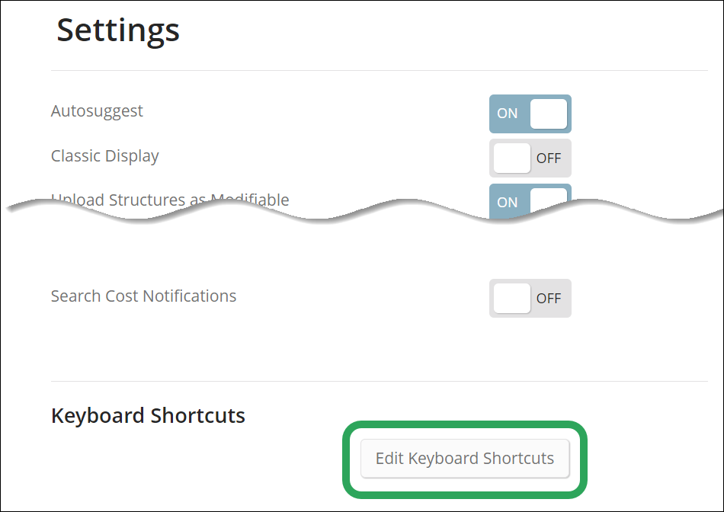This screenshot has height=512, width=724.
Task: Click the Keyboard Shortcuts section heading
Action: coord(148,415)
